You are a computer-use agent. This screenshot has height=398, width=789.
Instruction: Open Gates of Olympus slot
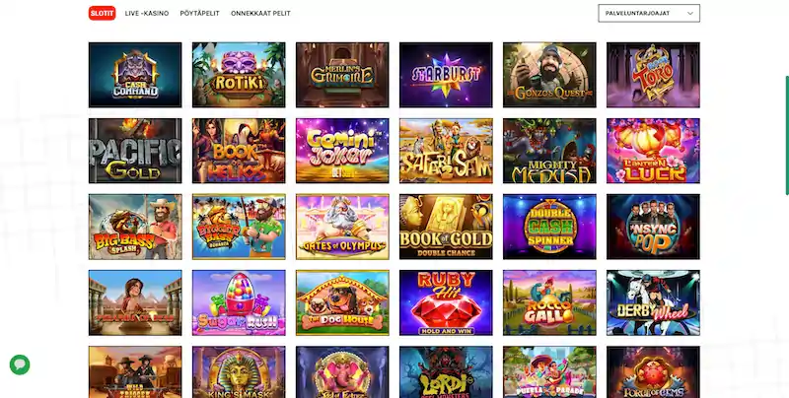click(x=342, y=227)
